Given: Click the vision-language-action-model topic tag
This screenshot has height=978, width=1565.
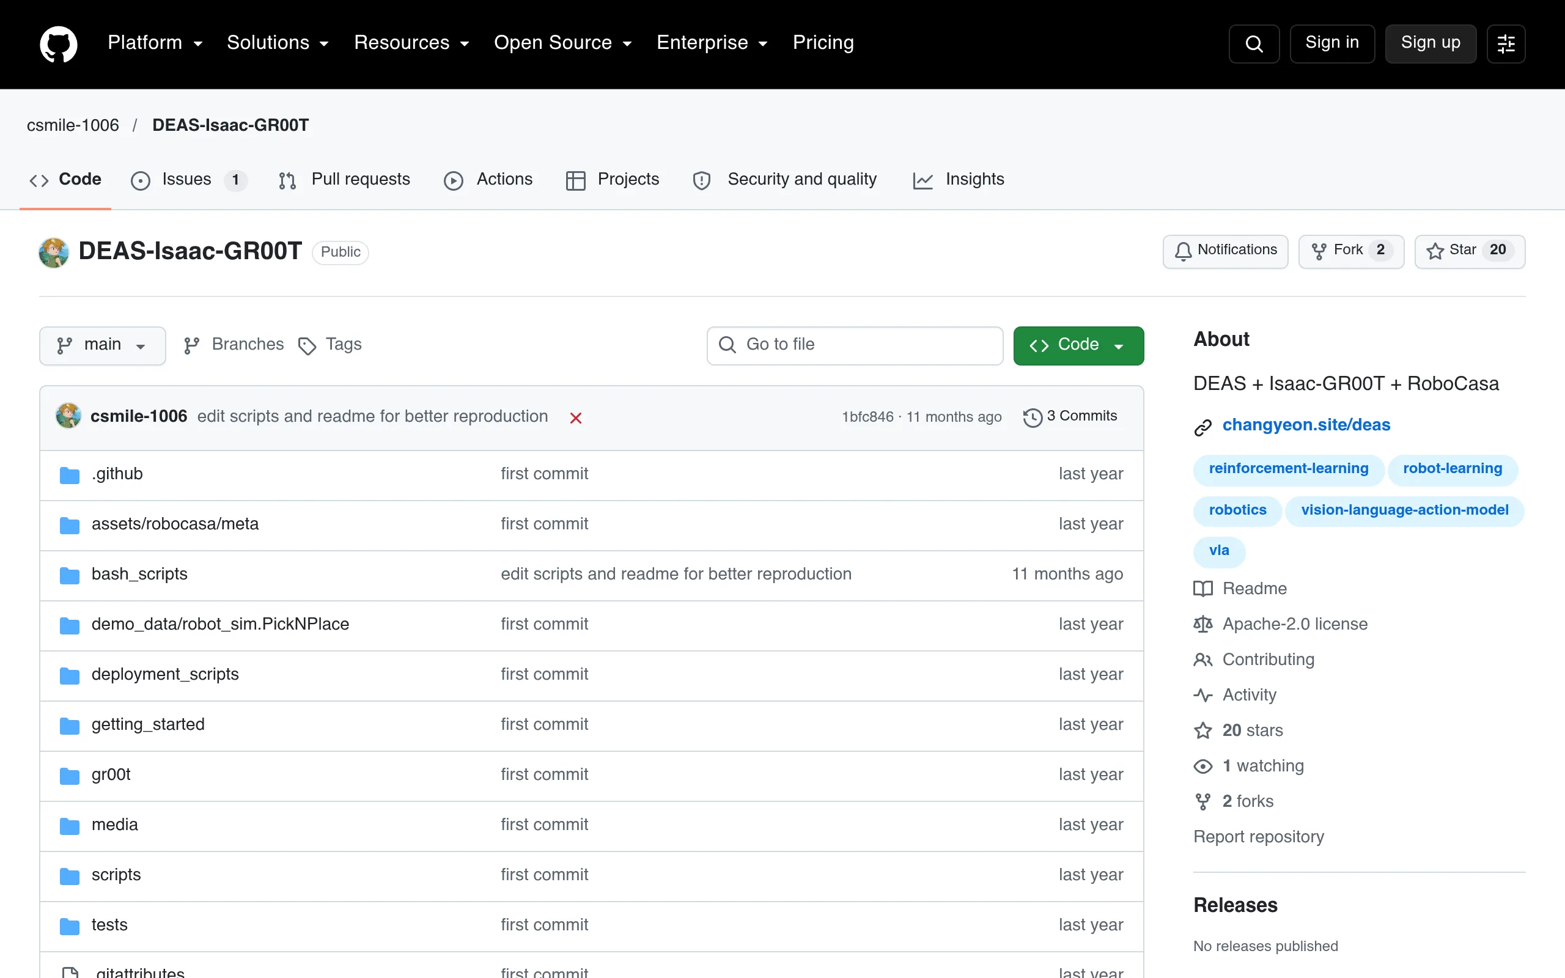Looking at the screenshot, I should tap(1404, 510).
